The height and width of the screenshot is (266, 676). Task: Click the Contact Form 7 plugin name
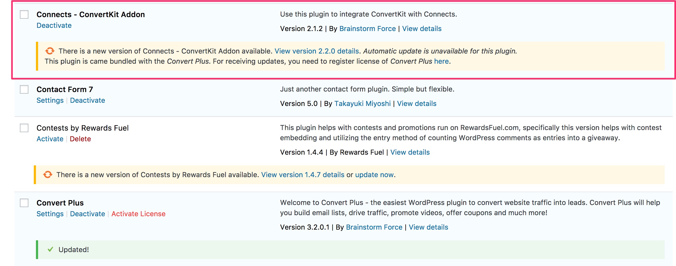tap(65, 89)
